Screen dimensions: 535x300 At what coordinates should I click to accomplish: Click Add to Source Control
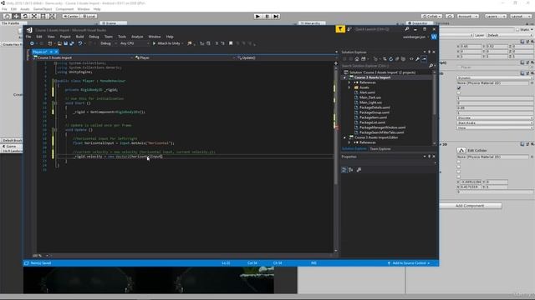pyautogui.click(x=409, y=263)
